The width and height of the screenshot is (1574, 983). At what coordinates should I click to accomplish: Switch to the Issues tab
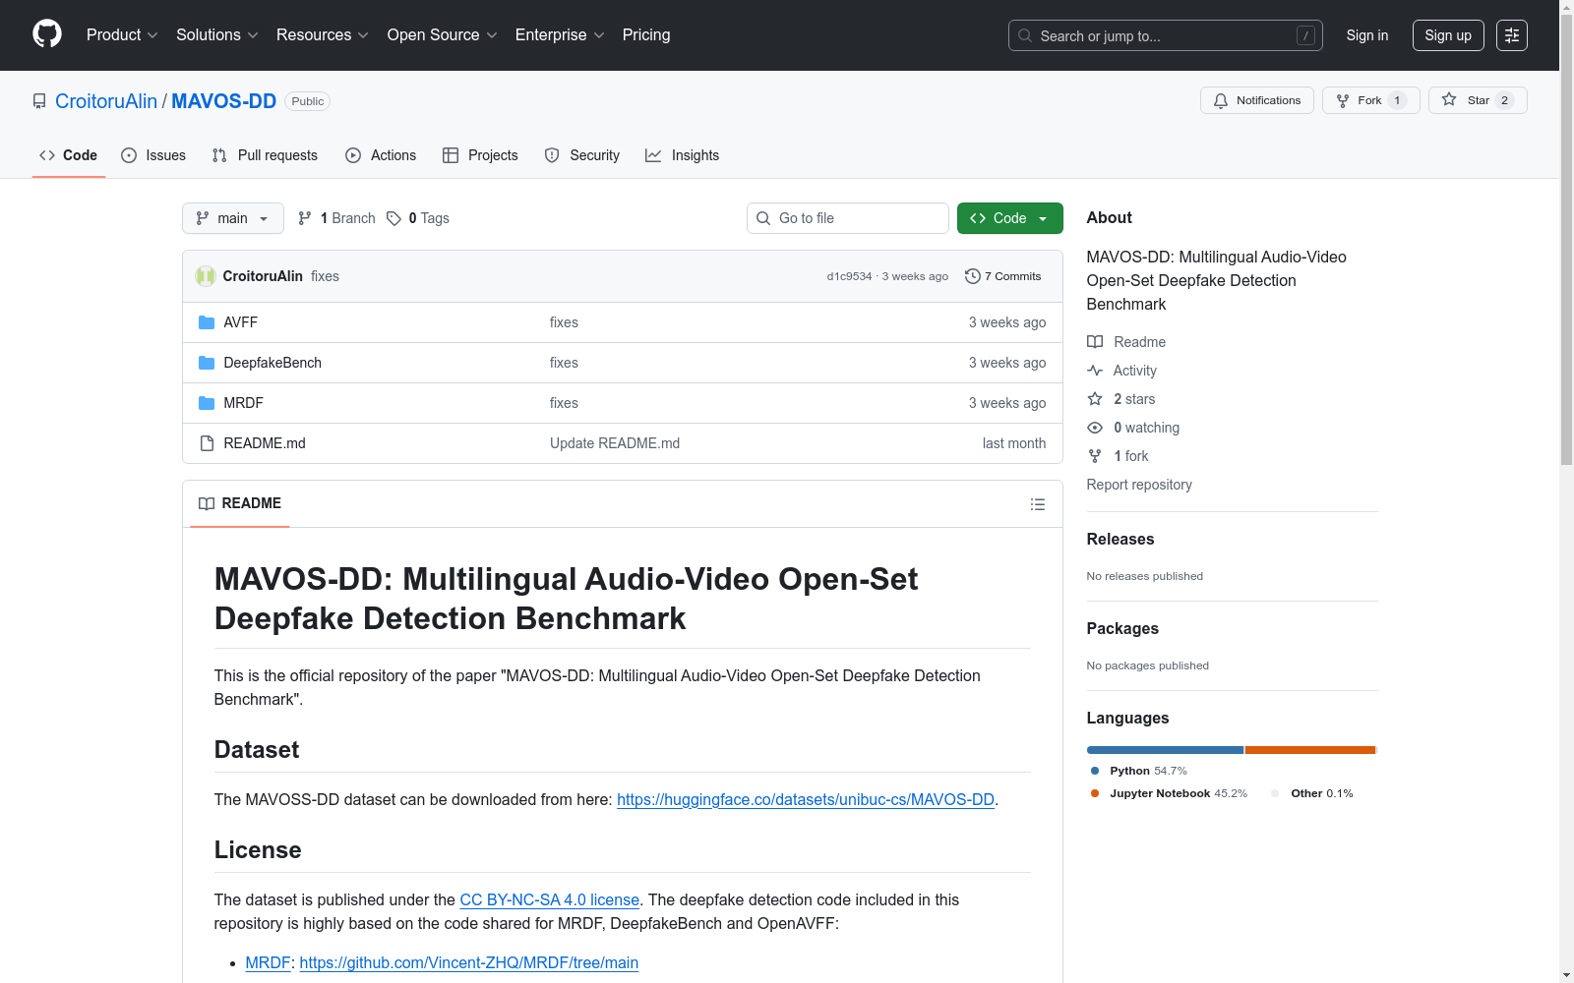point(153,155)
